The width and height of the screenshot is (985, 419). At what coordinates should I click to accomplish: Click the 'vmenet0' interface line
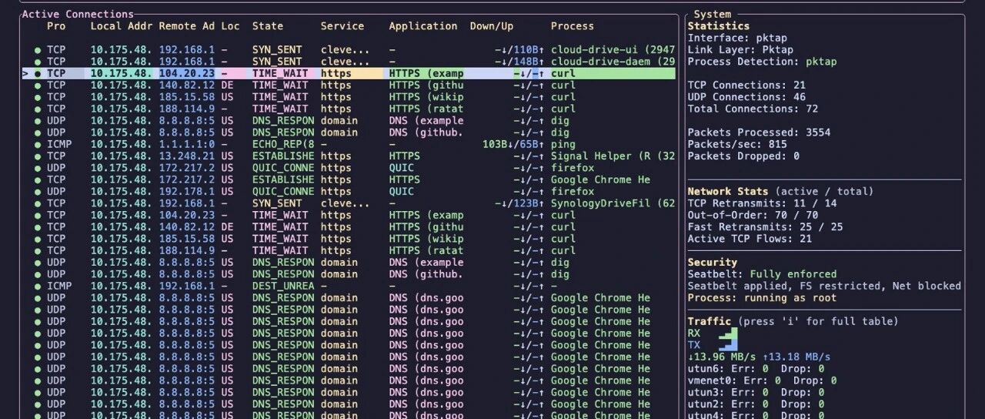[763, 380]
